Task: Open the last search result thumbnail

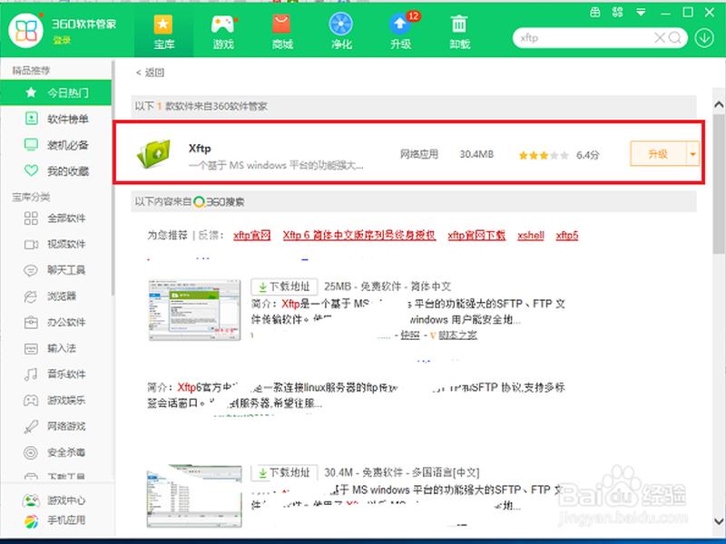Action: pyautogui.click(x=194, y=496)
